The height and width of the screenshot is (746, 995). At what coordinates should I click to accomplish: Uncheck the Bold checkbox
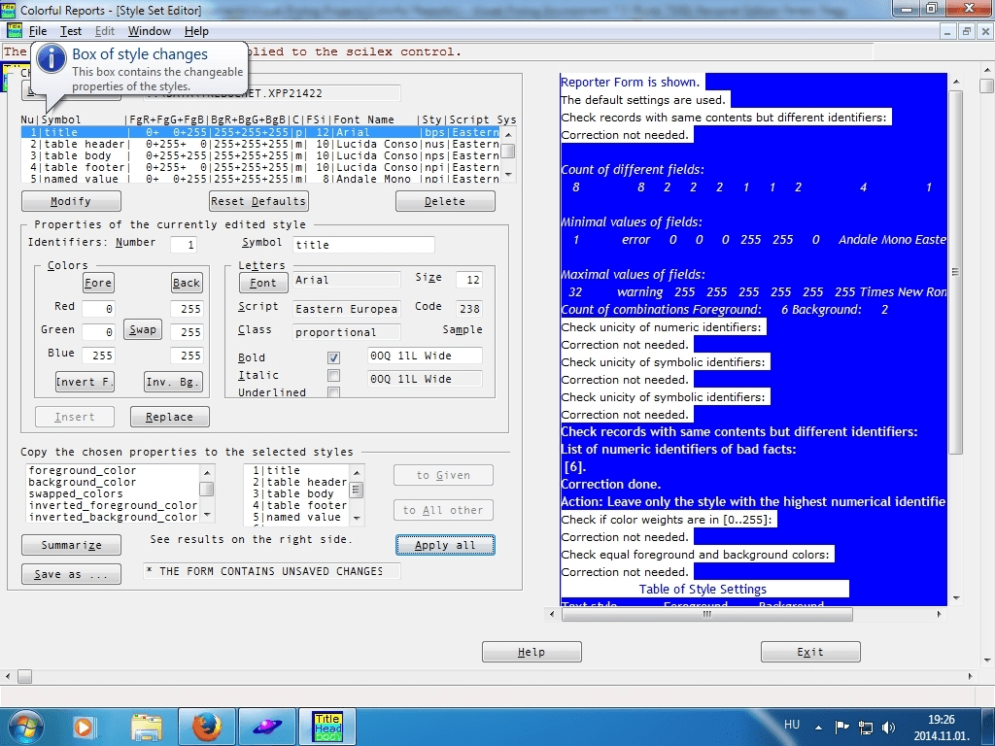334,357
